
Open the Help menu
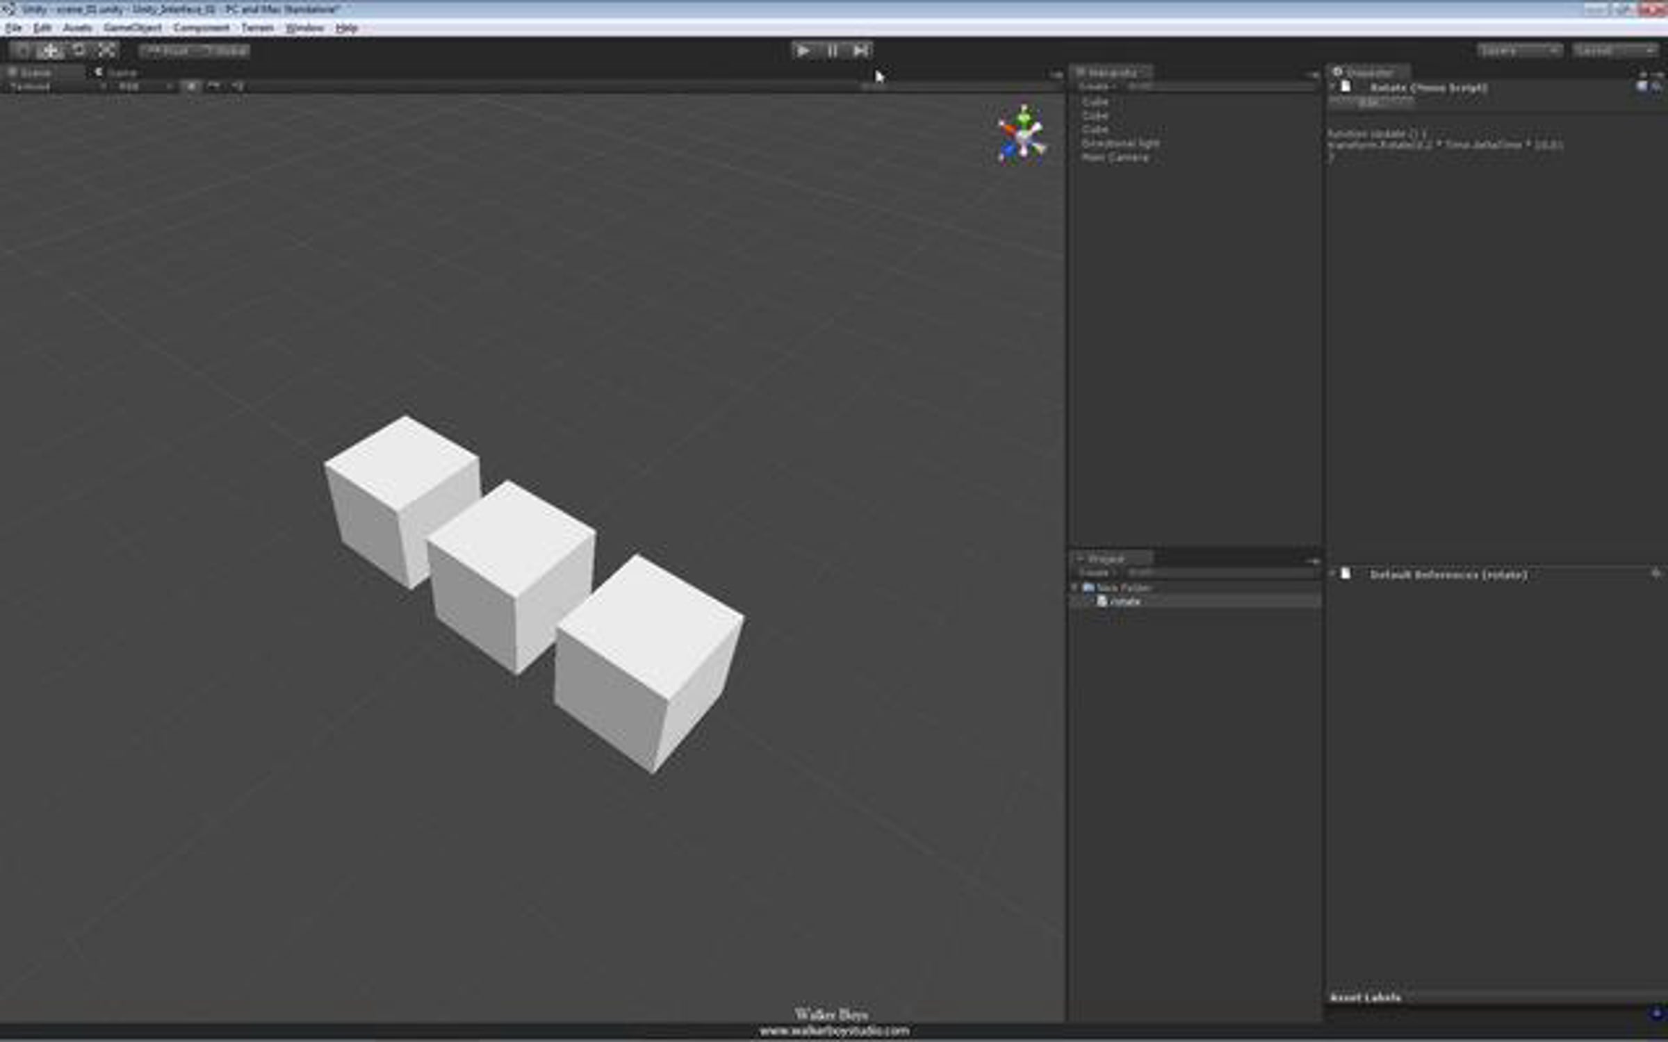346,28
